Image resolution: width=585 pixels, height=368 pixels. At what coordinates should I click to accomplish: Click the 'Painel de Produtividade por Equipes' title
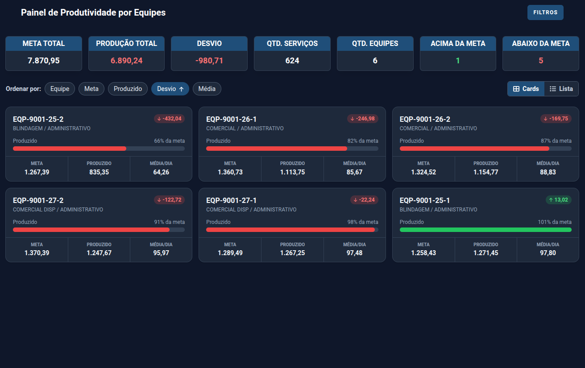pyautogui.click(x=93, y=12)
